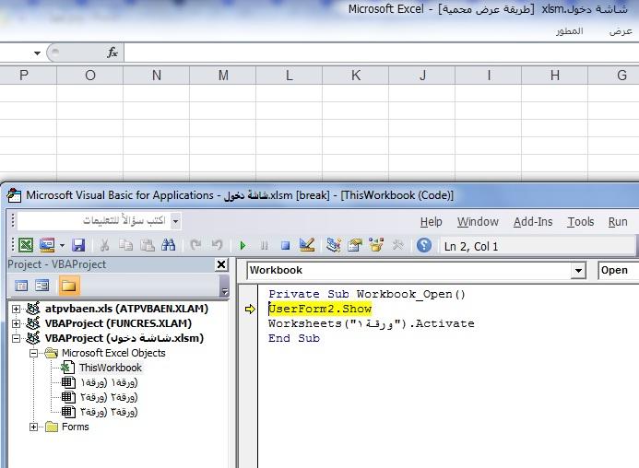Select sheet ورقة١ in project tree
Image resolution: width=639 pixels, height=468 pixels.
coord(109,382)
